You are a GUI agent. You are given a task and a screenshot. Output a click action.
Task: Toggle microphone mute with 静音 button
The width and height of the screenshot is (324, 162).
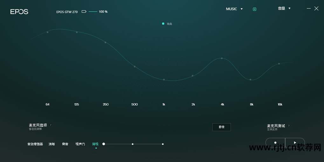pos(222,127)
